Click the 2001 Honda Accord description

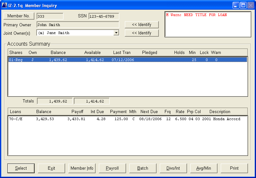(x=221, y=119)
